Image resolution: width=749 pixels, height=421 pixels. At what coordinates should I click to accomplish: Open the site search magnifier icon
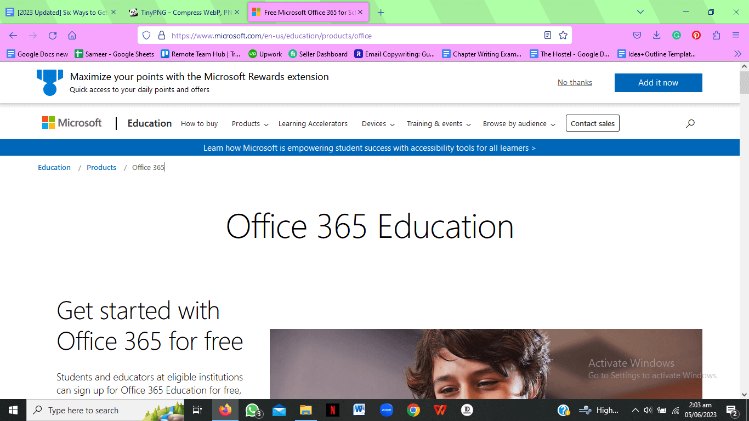[x=690, y=124]
